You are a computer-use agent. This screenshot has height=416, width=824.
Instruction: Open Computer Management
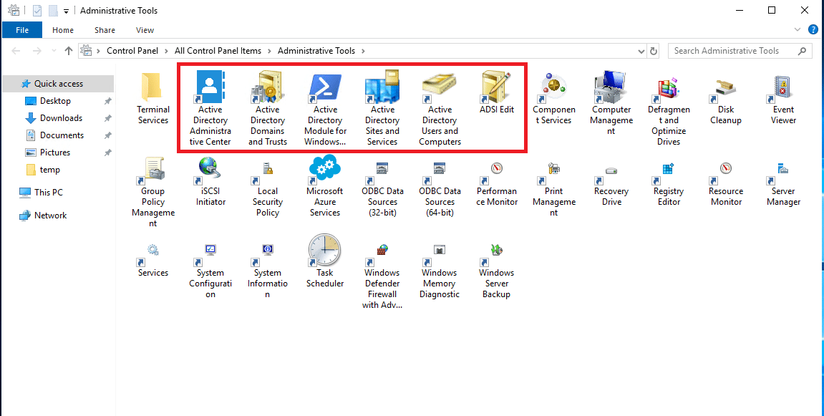click(x=611, y=104)
